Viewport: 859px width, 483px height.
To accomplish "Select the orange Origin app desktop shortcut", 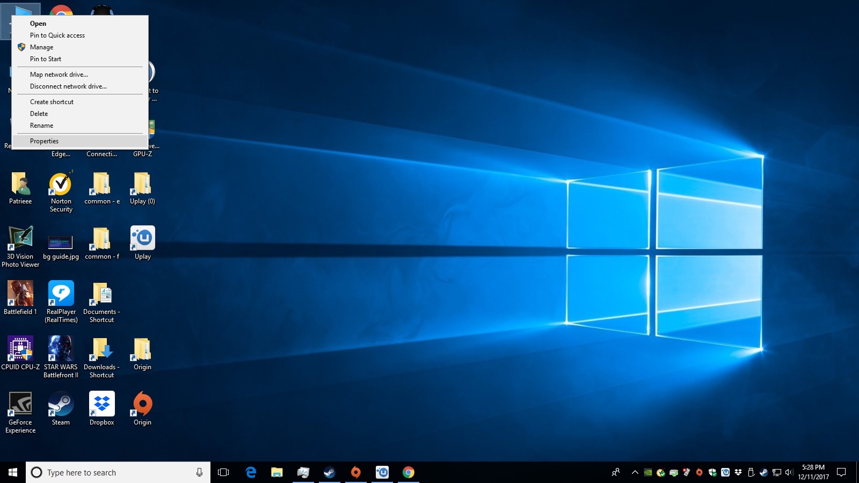I will tap(142, 408).
